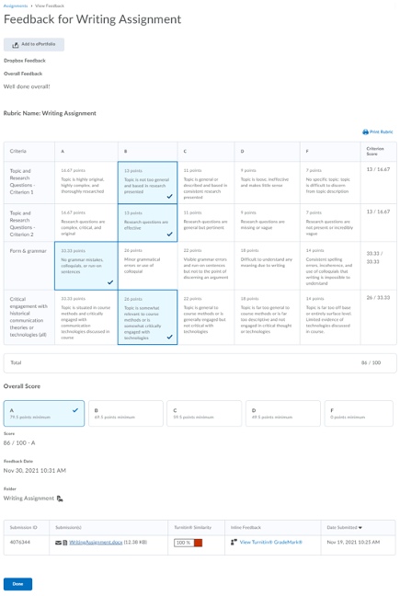400x596 pixels.
Task: Click the 100% Turnitin similarity score box
Action: pos(184,543)
